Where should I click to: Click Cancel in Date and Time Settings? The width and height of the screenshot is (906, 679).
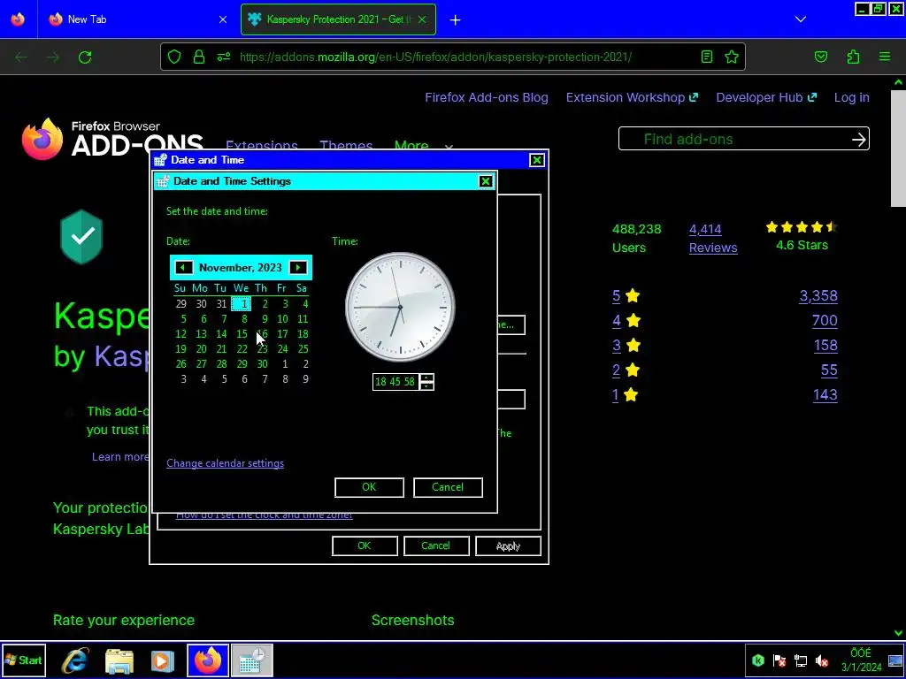[448, 487]
